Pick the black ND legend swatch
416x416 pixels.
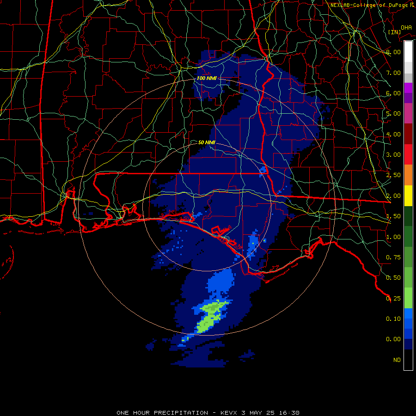tap(408, 360)
